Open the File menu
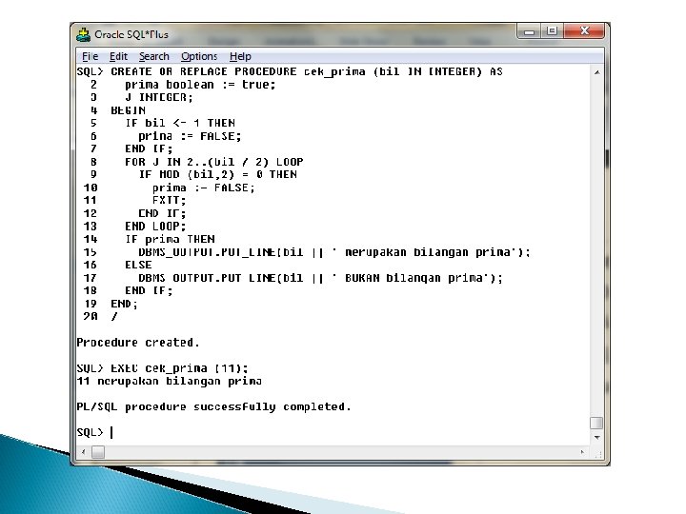686x514 pixels. (x=91, y=56)
